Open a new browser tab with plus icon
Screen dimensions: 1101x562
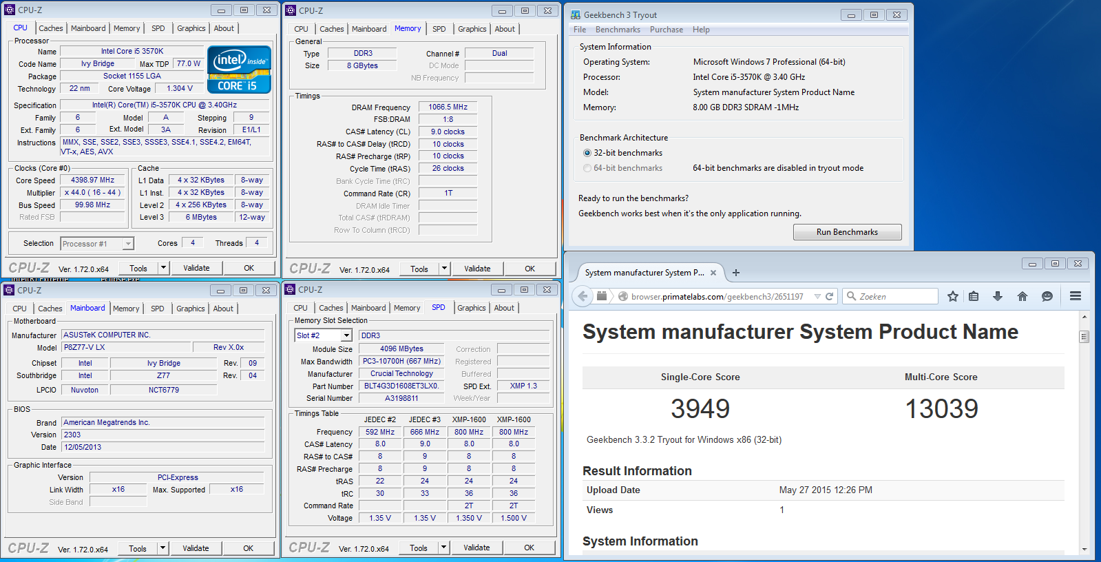(x=736, y=273)
